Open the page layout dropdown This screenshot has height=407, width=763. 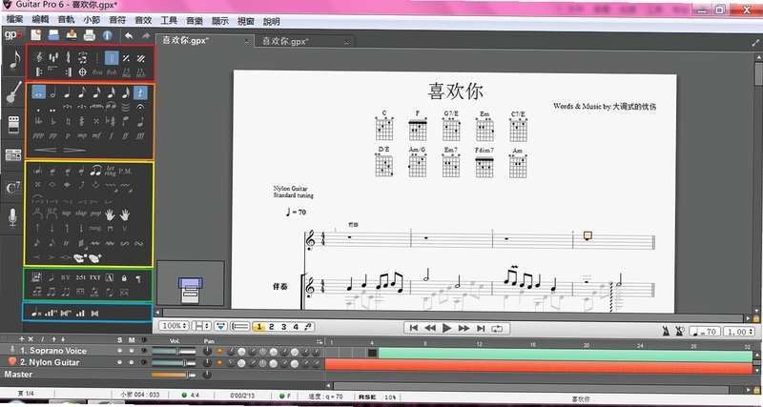click(201, 326)
